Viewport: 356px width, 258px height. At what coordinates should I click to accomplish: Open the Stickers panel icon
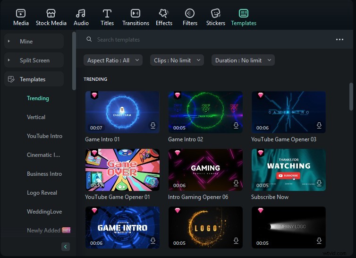(216, 13)
